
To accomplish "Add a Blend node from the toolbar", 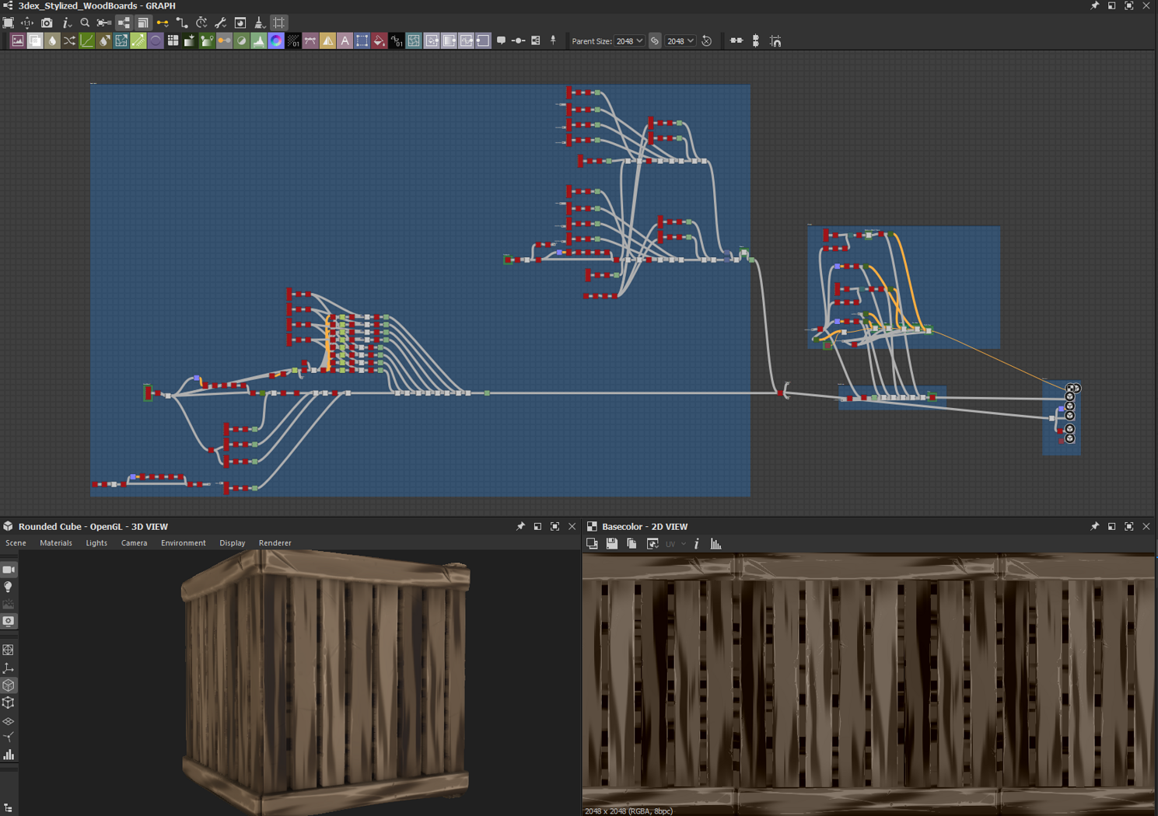I will [x=35, y=41].
